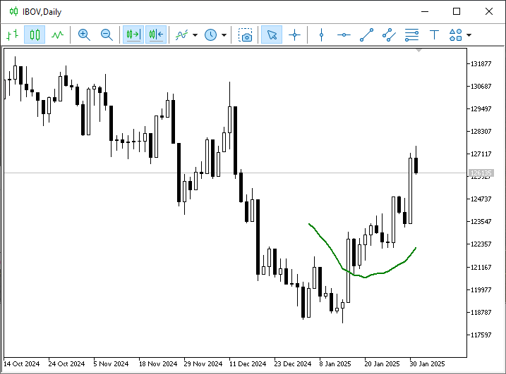
Task: Click the 130687 price scale label
Action: 481,87
